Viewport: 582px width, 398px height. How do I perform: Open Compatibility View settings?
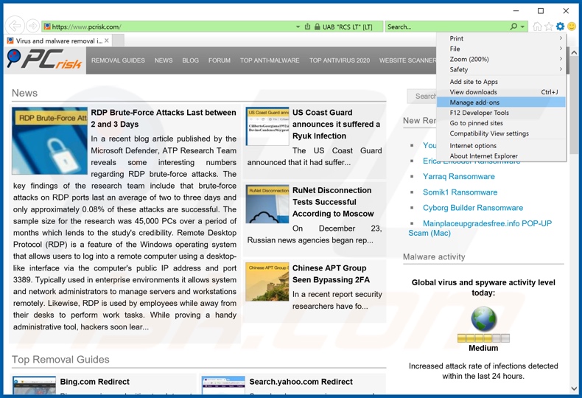click(x=501, y=133)
